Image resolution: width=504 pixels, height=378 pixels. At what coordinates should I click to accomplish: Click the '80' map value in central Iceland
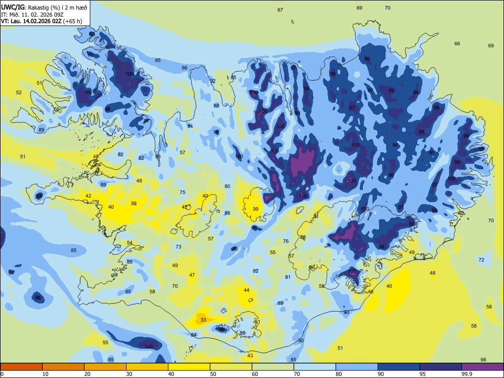(227, 186)
